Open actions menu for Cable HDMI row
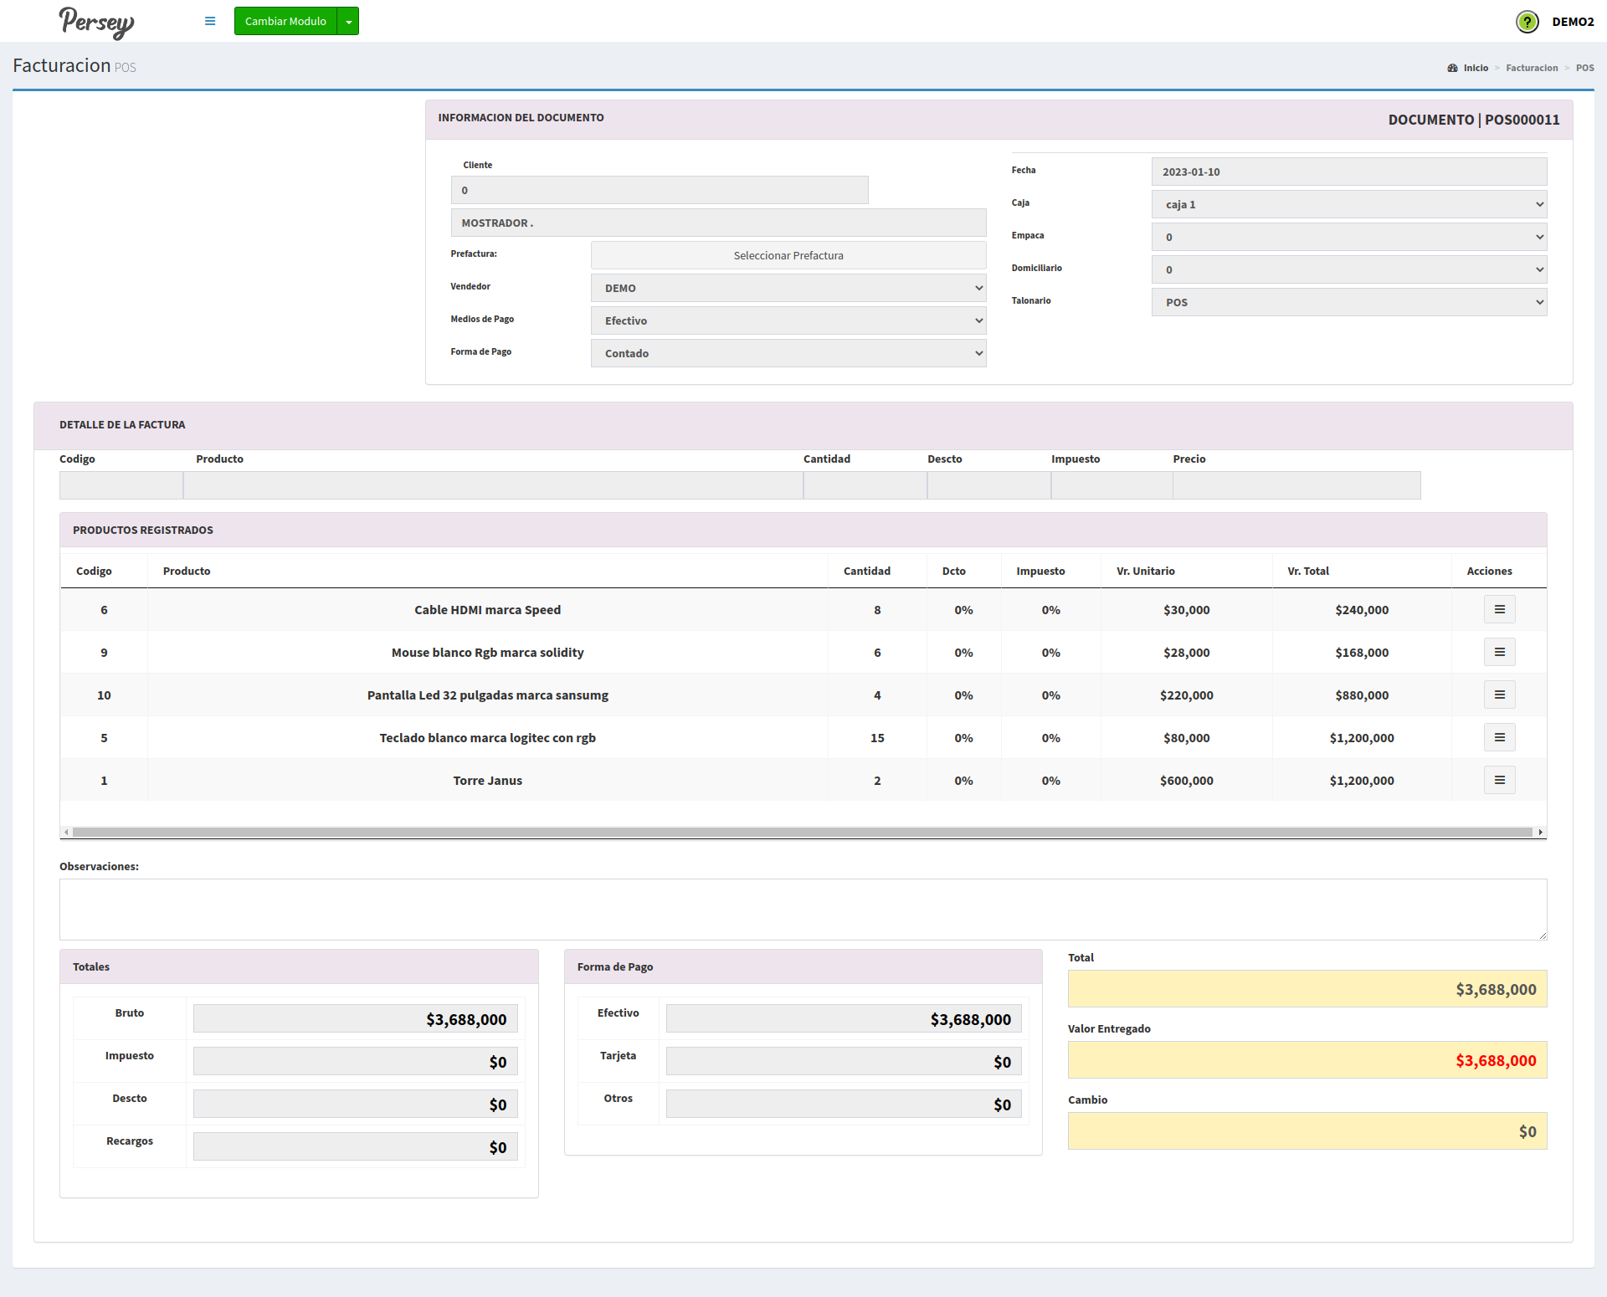 (x=1499, y=610)
